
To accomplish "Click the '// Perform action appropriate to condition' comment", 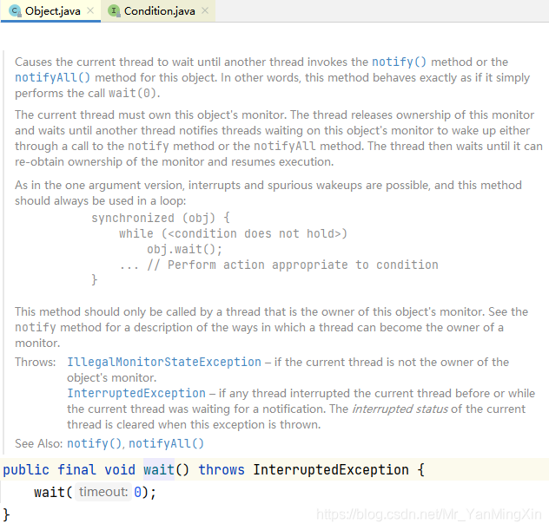I will tap(293, 265).
